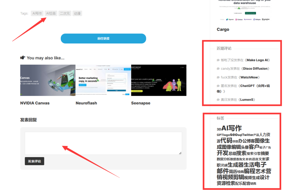Open the AI写作 tag next to the Tags label
Screen dimensions: 301x190
(37, 13)
